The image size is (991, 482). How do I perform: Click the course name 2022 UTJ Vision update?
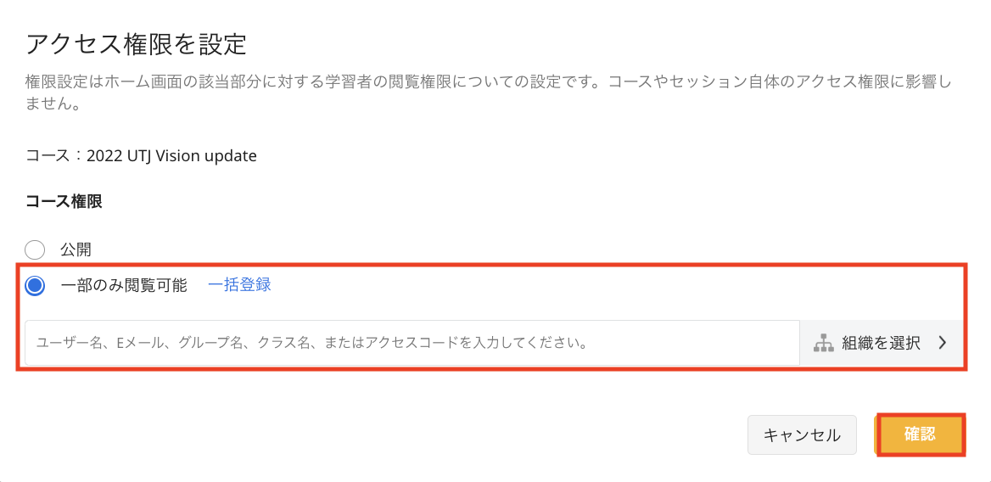click(x=171, y=156)
